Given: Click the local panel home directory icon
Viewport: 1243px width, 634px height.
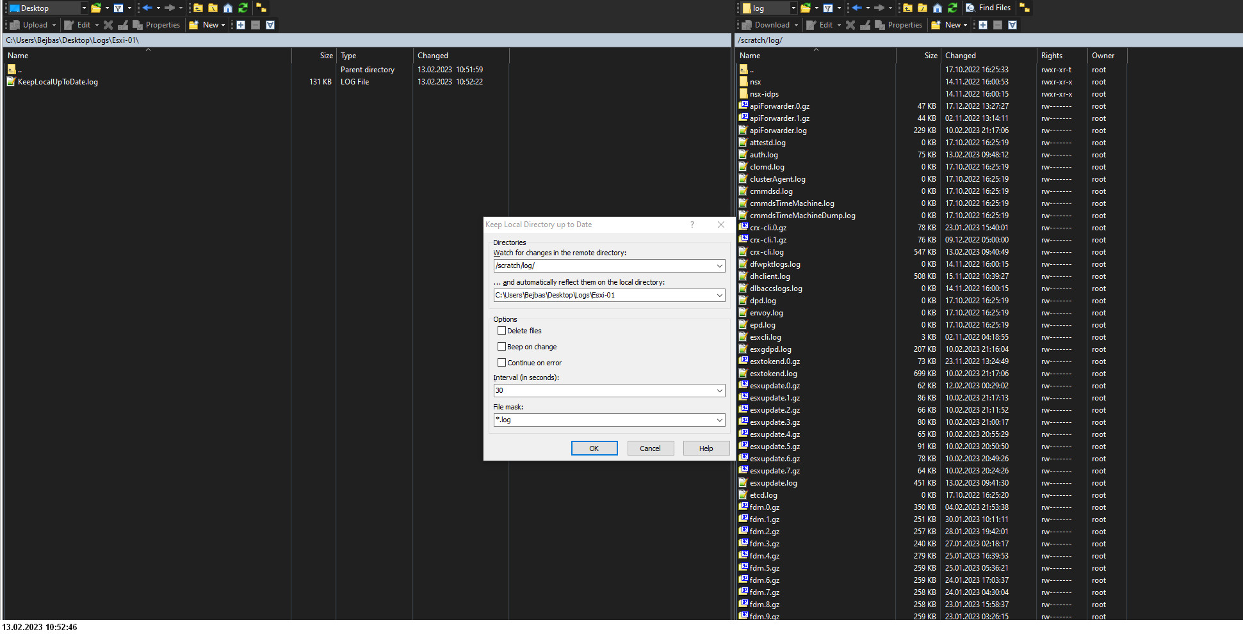Looking at the screenshot, I should pyautogui.click(x=228, y=8).
